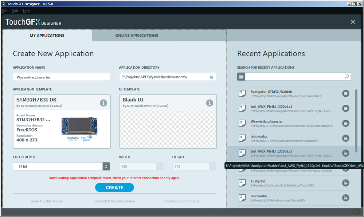Show info for Blank UI template
This screenshot has width=364, height=217.
[x=210, y=103]
